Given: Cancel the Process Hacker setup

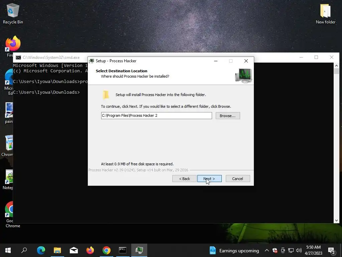Looking at the screenshot, I should (x=238, y=179).
